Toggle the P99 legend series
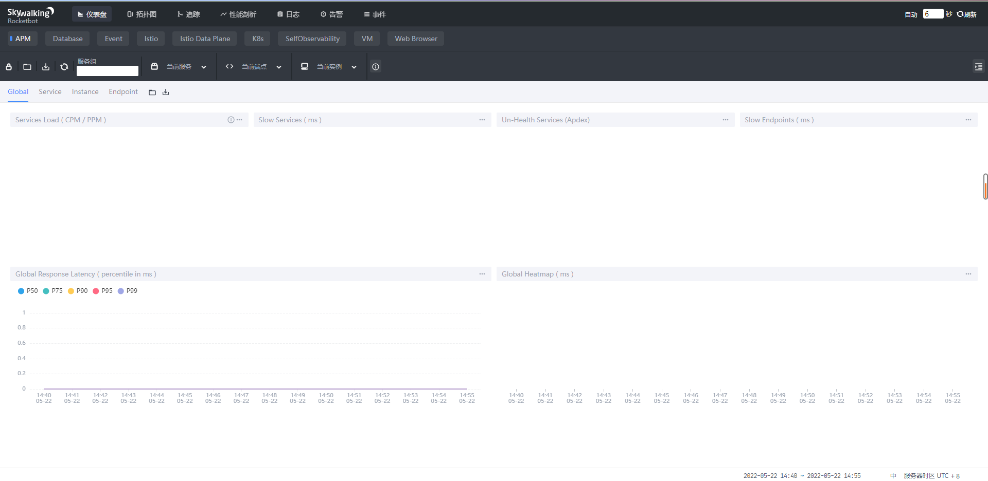Image resolution: width=988 pixels, height=481 pixels. [128, 291]
